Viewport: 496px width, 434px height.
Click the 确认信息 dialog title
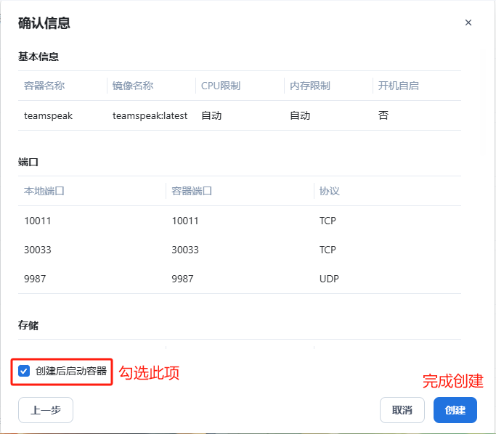pyautogui.click(x=44, y=23)
